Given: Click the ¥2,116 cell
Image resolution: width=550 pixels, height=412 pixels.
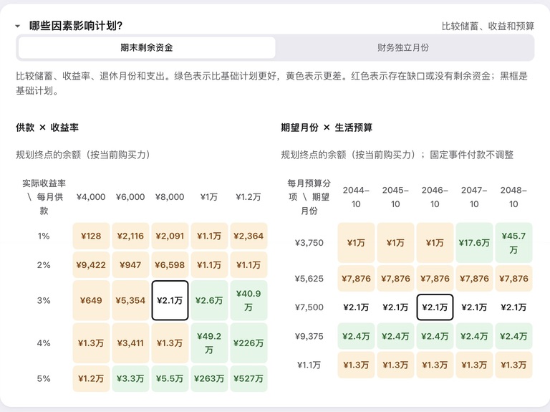Looking at the screenshot, I should pos(130,236).
